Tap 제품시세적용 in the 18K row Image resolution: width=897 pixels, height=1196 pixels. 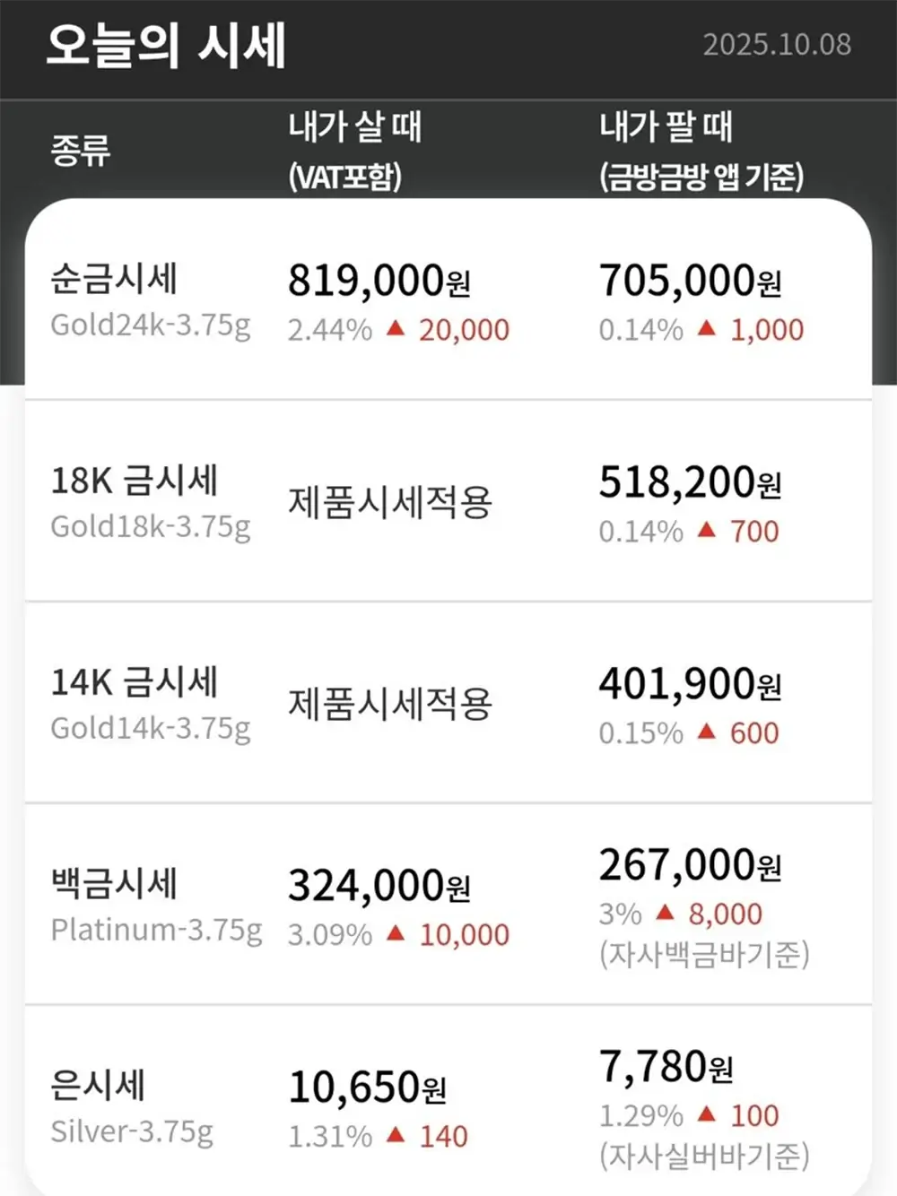point(390,502)
